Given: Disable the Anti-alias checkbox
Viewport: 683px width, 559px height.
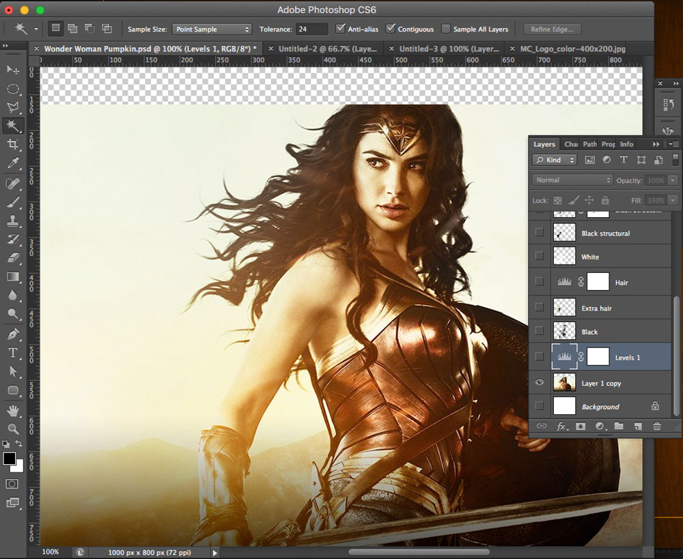Looking at the screenshot, I should [341, 29].
